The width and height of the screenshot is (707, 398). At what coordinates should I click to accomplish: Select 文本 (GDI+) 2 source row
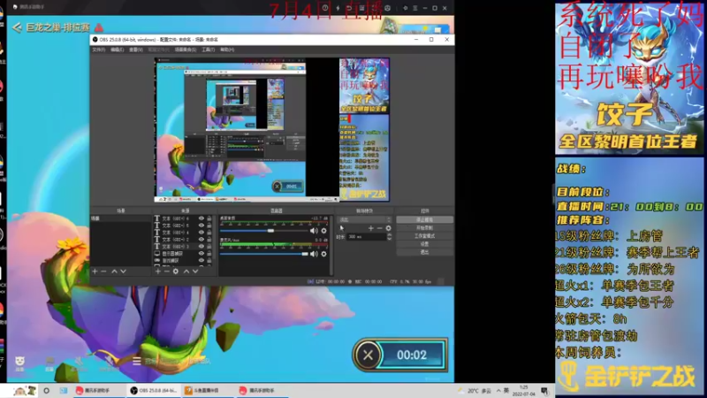[x=183, y=239]
